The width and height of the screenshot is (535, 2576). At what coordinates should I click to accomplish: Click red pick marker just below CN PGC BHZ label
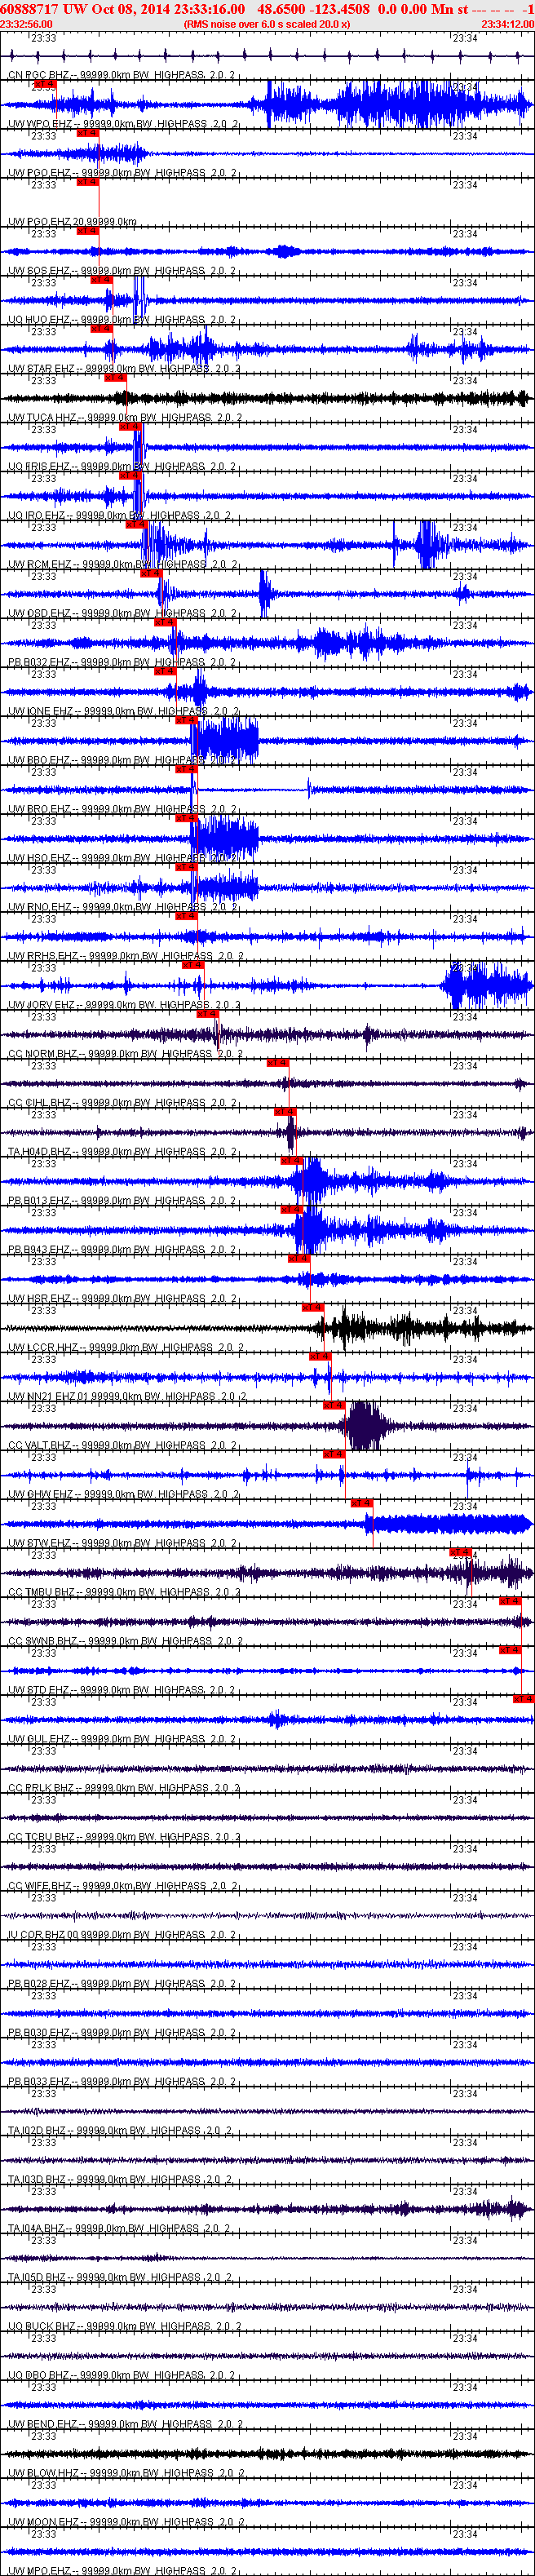pyautogui.click(x=45, y=85)
